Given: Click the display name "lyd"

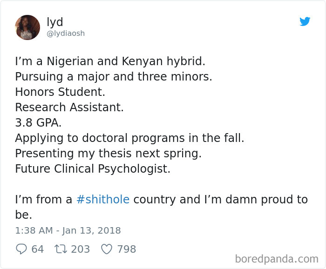Looking at the screenshot, I should (x=55, y=22).
